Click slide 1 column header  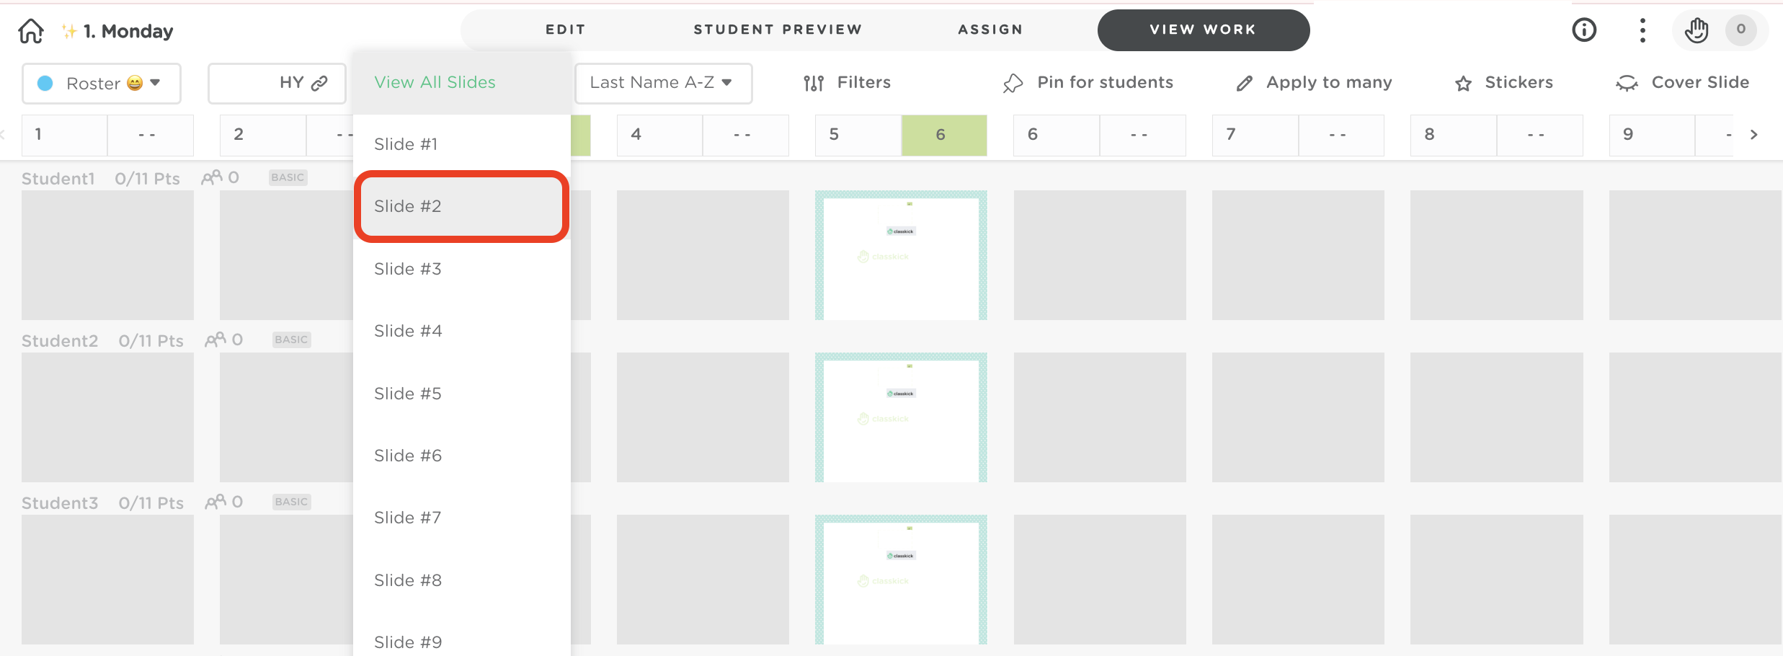pos(65,135)
